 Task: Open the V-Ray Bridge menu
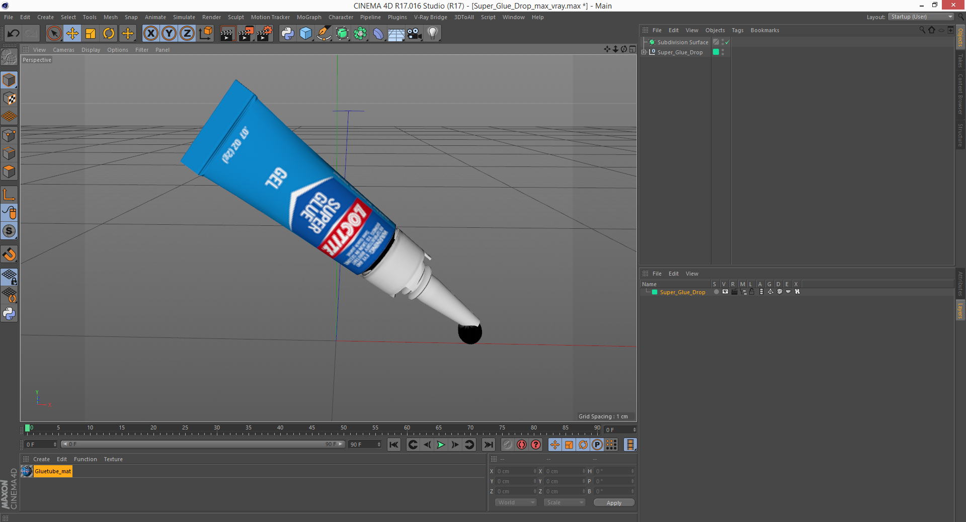click(430, 17)
